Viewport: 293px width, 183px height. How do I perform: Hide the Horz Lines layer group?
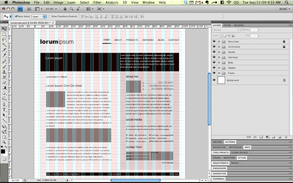214,41
